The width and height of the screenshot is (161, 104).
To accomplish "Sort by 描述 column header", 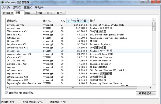I will (120, 21).
